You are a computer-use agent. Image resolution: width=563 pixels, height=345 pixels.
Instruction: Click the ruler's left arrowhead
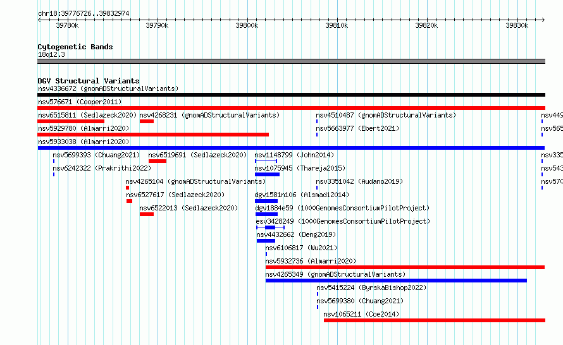click(39, 20)
